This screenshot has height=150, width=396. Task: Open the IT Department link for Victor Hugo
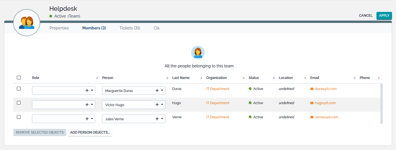tap(218, 103)
